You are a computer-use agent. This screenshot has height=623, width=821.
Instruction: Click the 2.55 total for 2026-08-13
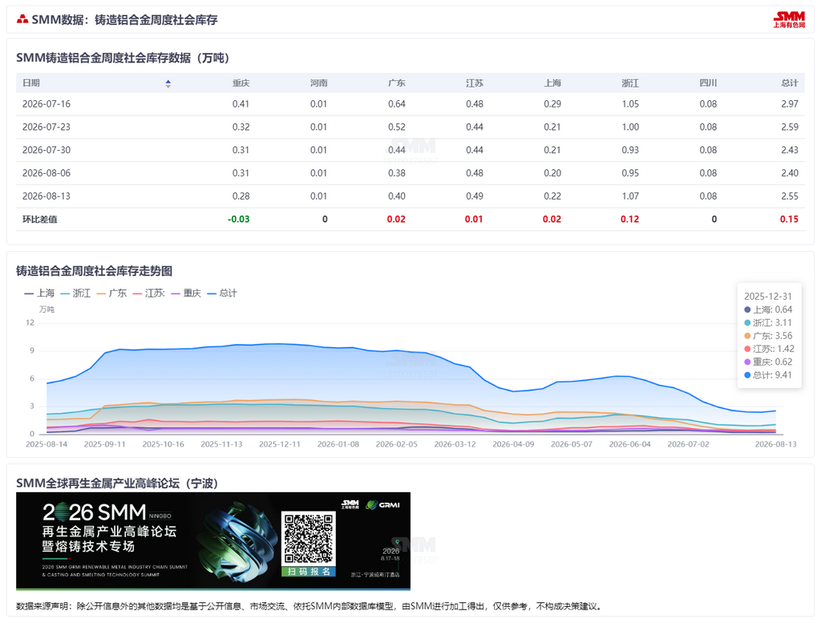(790, 196)
